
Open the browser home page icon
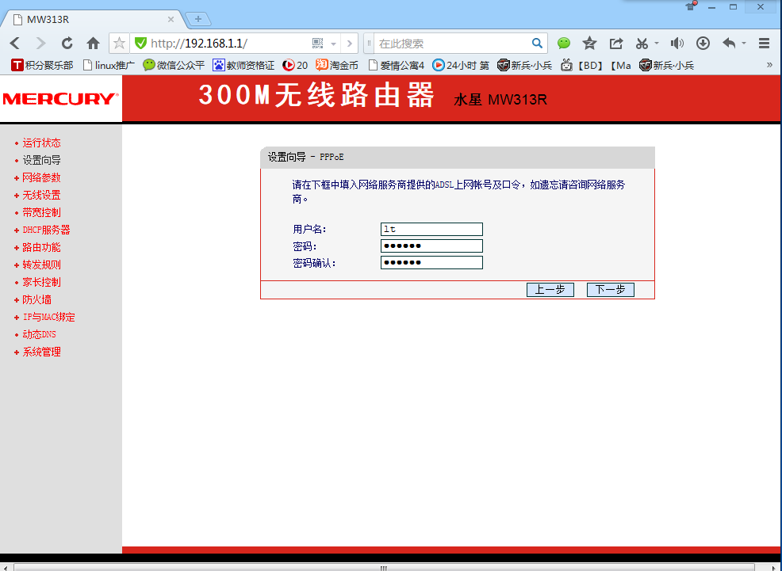point(93,44)
